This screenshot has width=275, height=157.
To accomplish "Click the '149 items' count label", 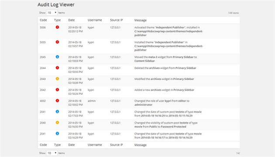I will tap(233, 13).
